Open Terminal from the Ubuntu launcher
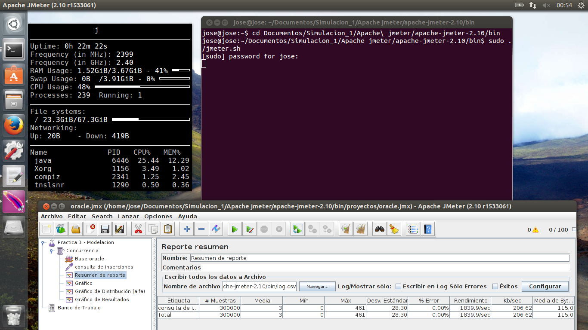 coord(14,50)
